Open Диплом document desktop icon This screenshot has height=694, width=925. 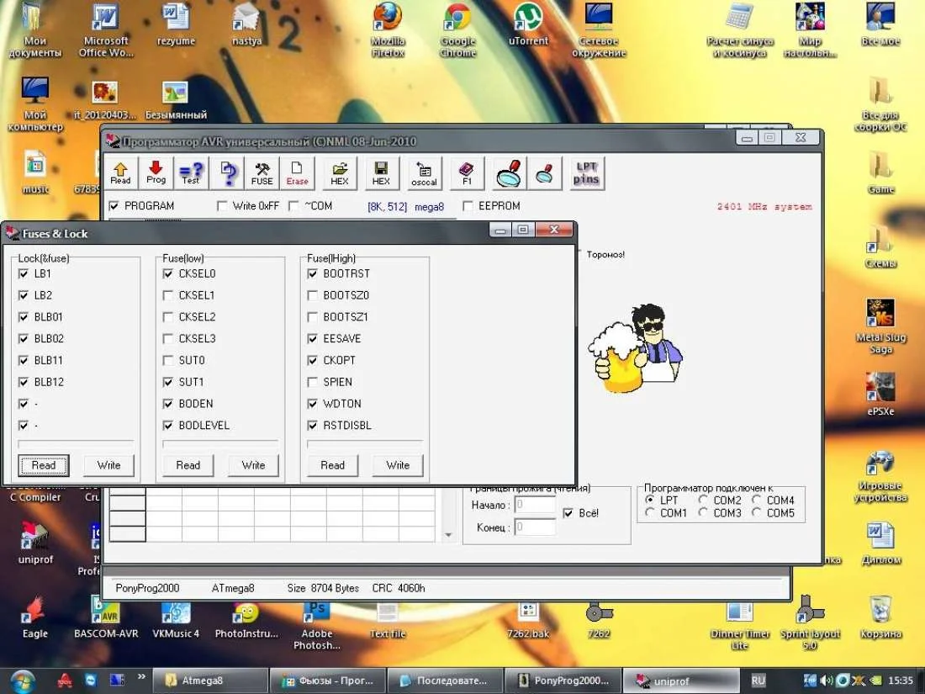click(x=880, y=543)
